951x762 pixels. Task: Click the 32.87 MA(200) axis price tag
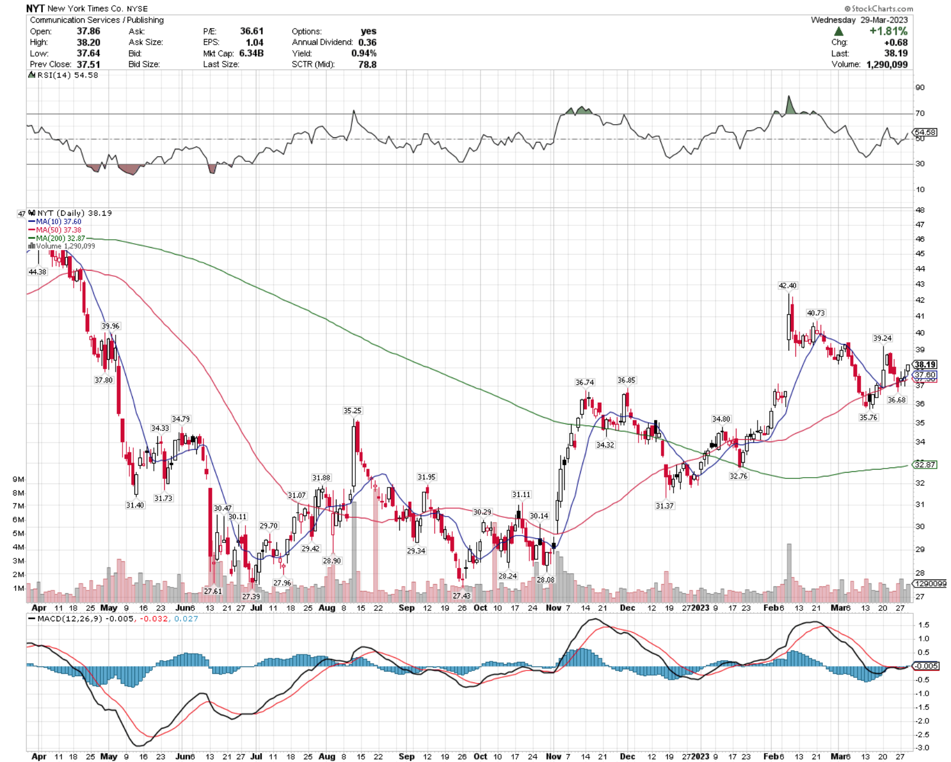[925, 465]
